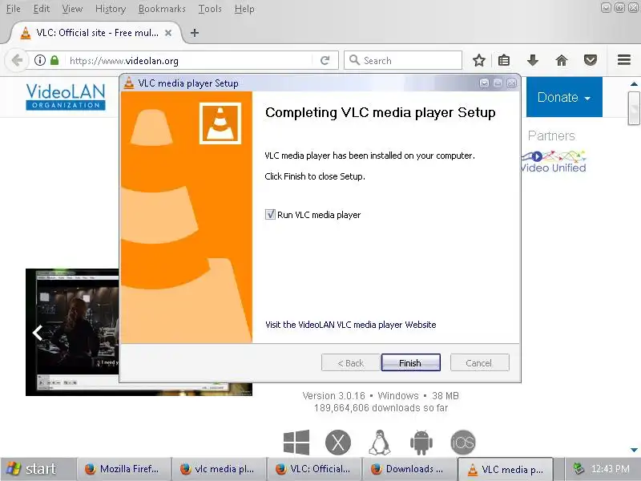Viewport: 641px width, 481px height.
Task: Click the iOS download icon
Action: point(463,443)
